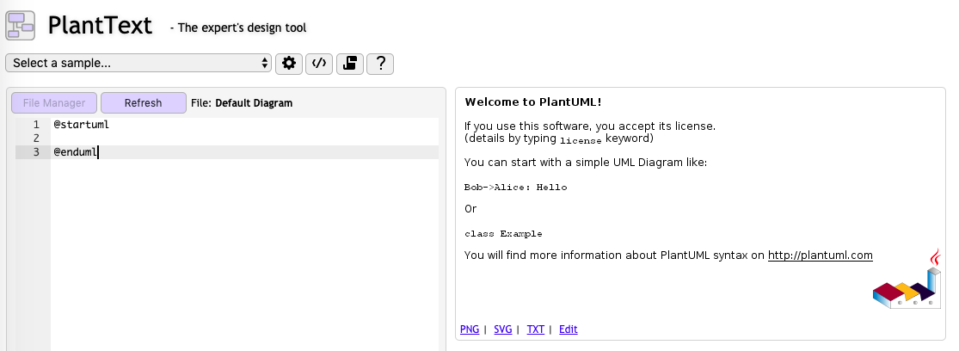
Task: Click line number 1 in editor gutter
Action: (36, 125)
